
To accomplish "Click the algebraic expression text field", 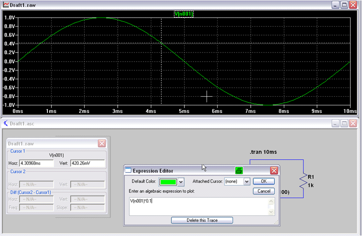I will coord(199,207).
